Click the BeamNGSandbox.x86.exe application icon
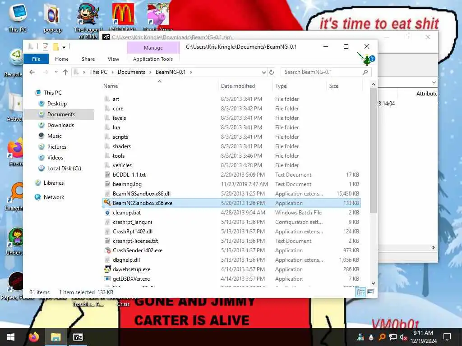The height and width of the screenshot is (346, 462). pos(107,203)
